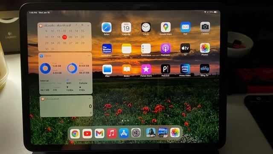Screen dimensions: 273x154
Task: Open the Camera app
Action: tap(205, 27)
